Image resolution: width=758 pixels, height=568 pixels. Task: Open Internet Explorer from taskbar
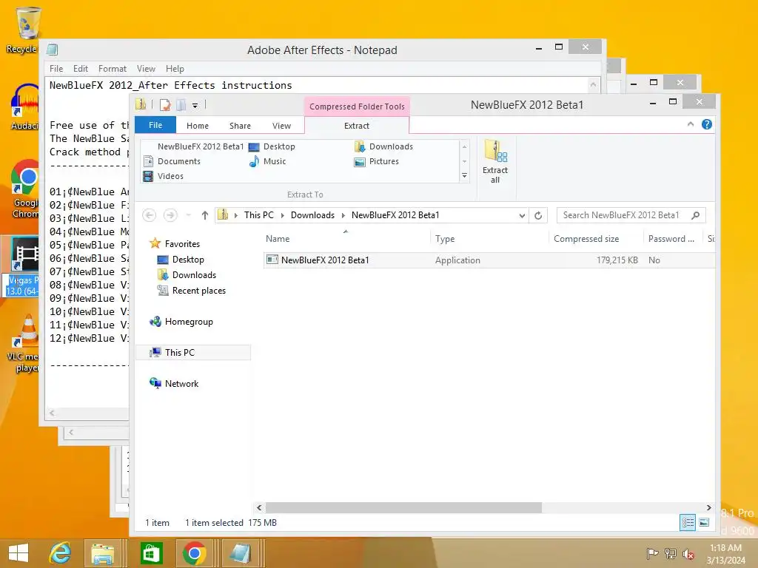point(60,553)
